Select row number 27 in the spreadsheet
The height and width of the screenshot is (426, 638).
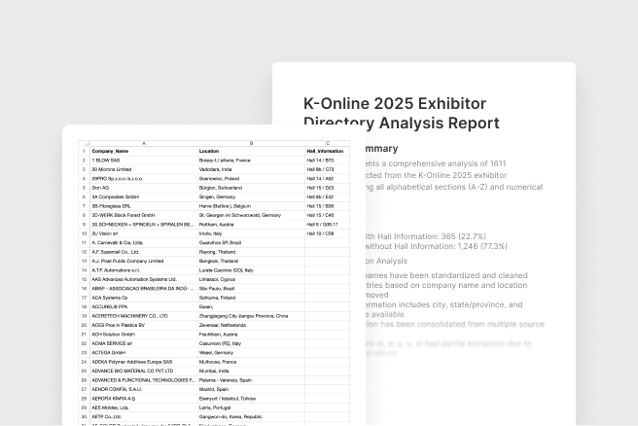pos(84,389)
